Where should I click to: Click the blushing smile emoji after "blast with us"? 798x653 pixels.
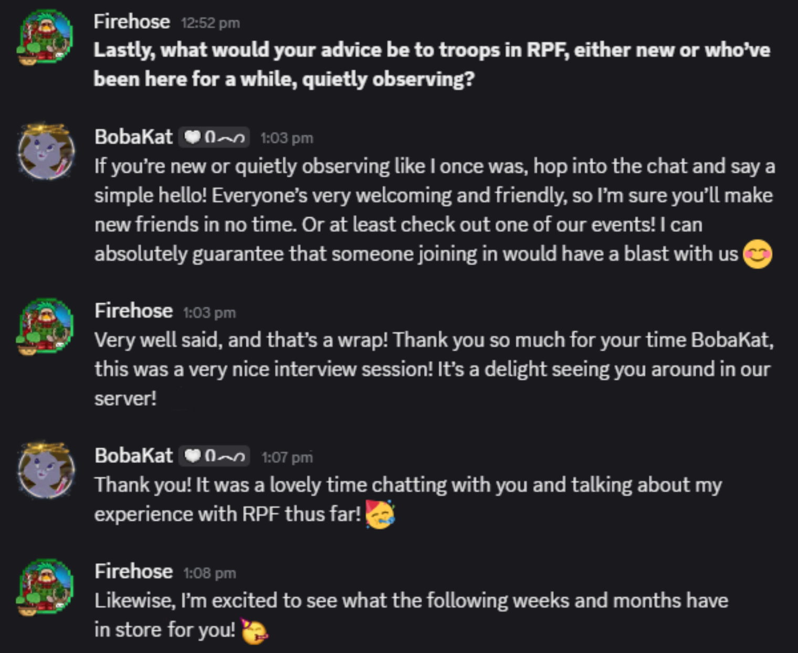(757, 254)
